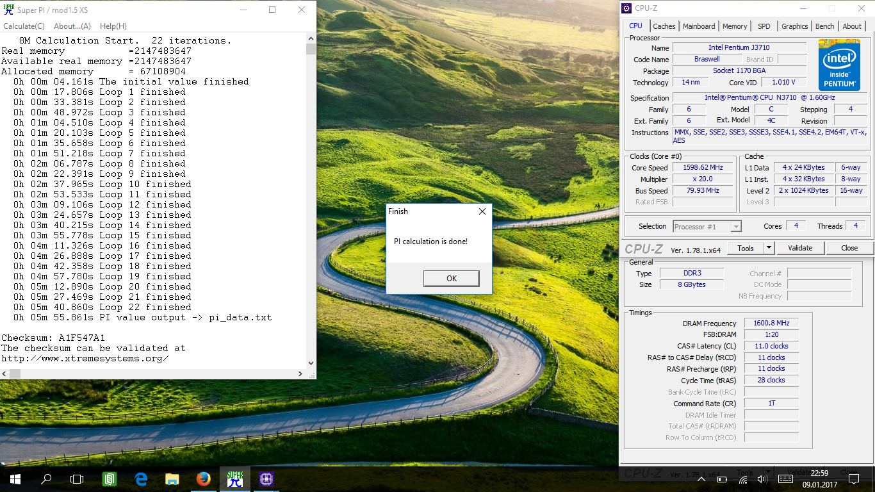Click Core VID value 1.010 V
This screenshot has width=875, height=492.
783,82
